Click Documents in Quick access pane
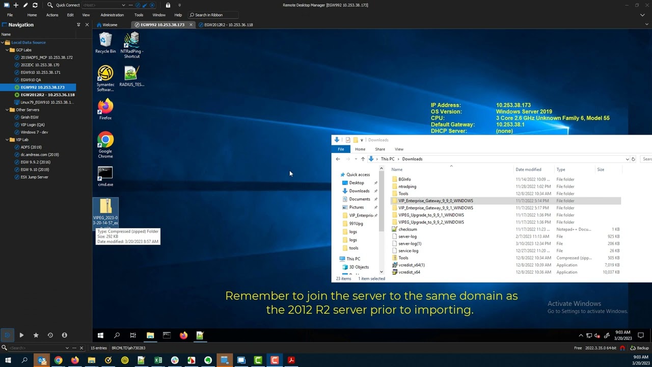The width and height of the screenshot is (652, 367). tap(360, 199)
